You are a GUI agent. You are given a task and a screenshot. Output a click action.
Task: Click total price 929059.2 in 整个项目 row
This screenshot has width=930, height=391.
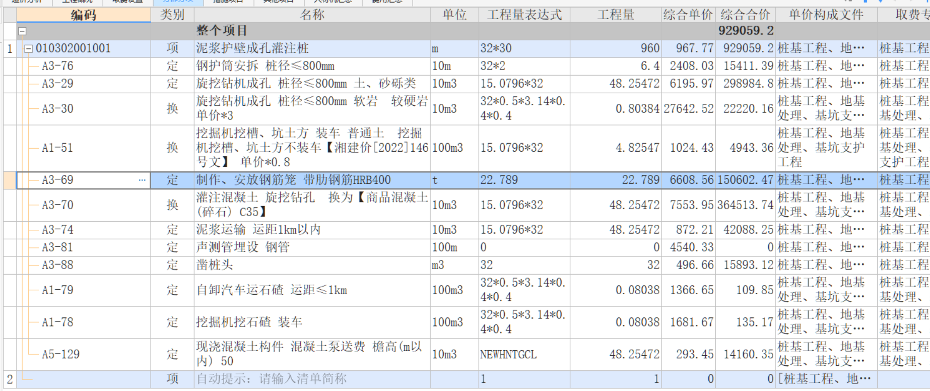click(746, 31)
